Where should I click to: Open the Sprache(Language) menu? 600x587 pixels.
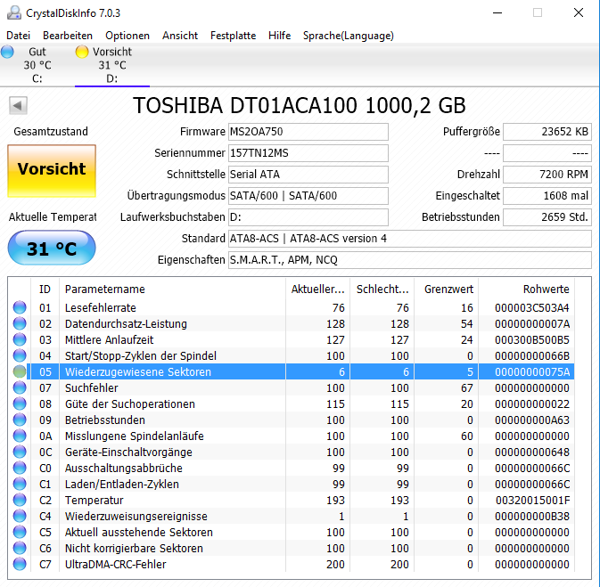(x=349, y=36)
